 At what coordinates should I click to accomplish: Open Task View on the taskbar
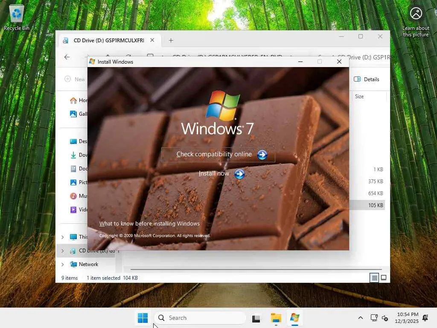(x=256, y=318)
